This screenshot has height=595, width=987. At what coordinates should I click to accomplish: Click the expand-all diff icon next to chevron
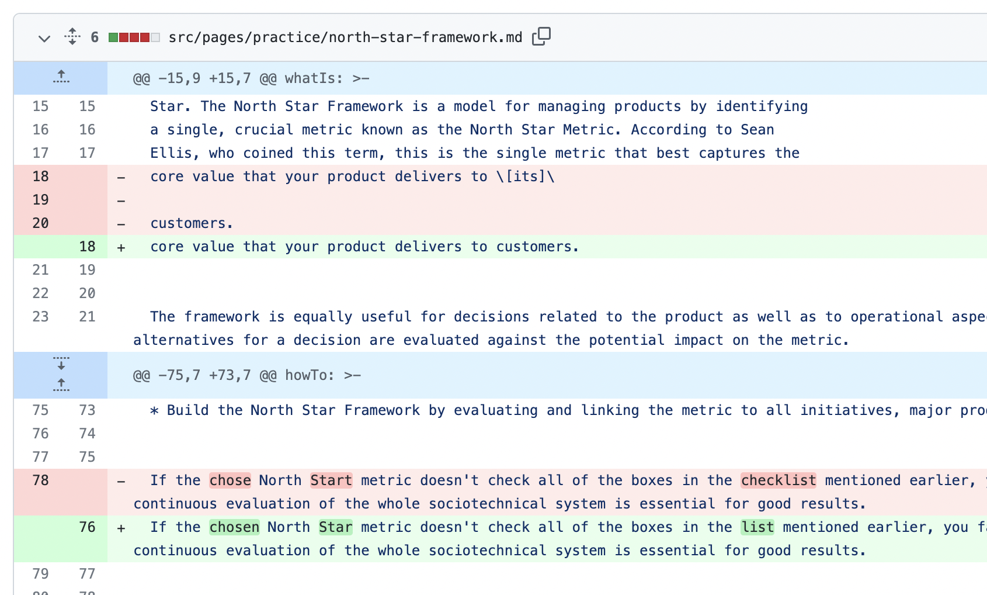pos(71,37)
